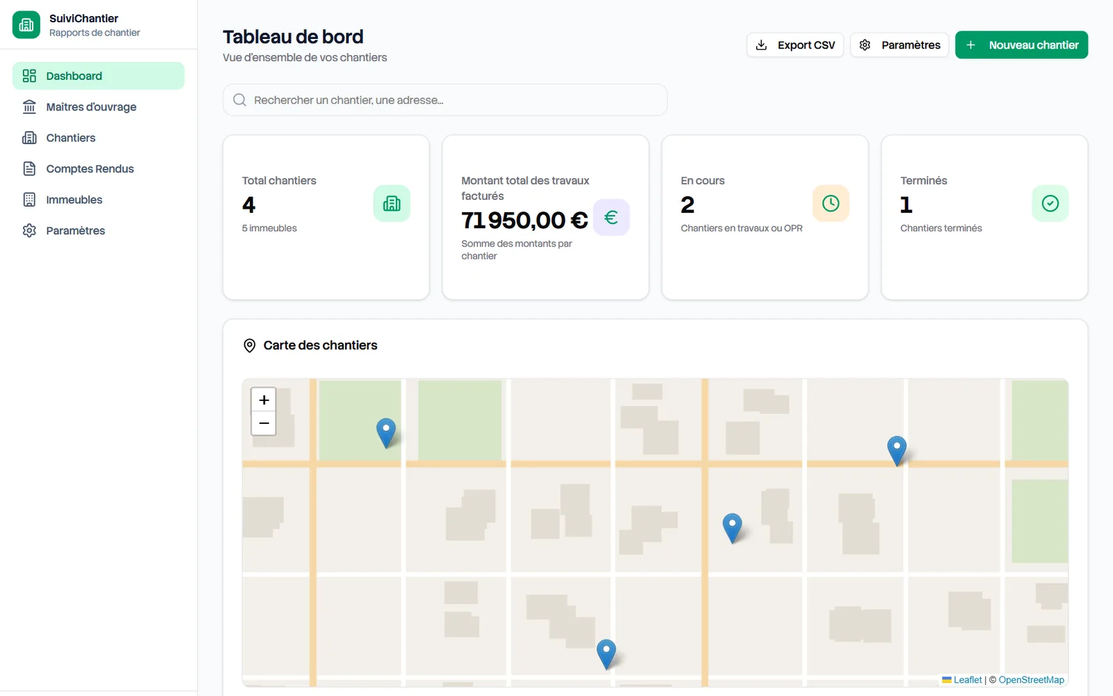Select the bottom map marker
Screen dimensions: 1113x696
tap(607, 654)
